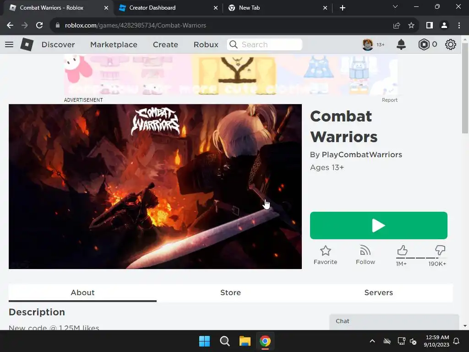Switch to the Servers tab
This screenshot has height=352, width=469.
pos(378,292)
